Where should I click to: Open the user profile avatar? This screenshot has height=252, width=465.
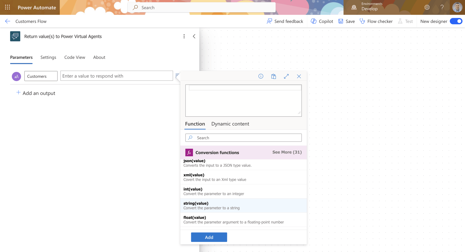click(x=457, y=7)
